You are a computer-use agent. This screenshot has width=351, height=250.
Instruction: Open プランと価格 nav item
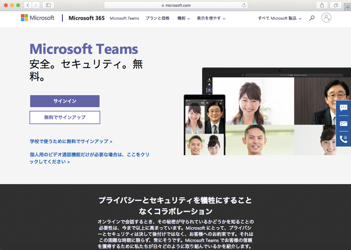click(158, 18)
